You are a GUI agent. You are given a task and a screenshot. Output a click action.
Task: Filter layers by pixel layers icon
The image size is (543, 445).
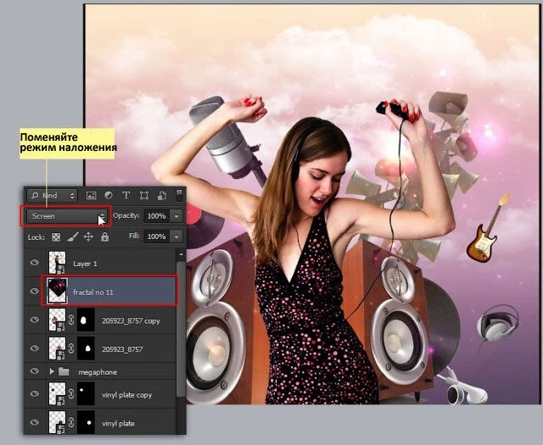click(x=91, y=196)
